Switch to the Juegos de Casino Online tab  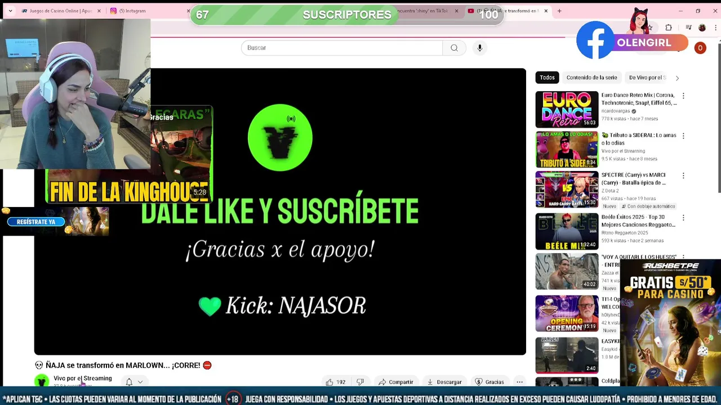point(61,11)
